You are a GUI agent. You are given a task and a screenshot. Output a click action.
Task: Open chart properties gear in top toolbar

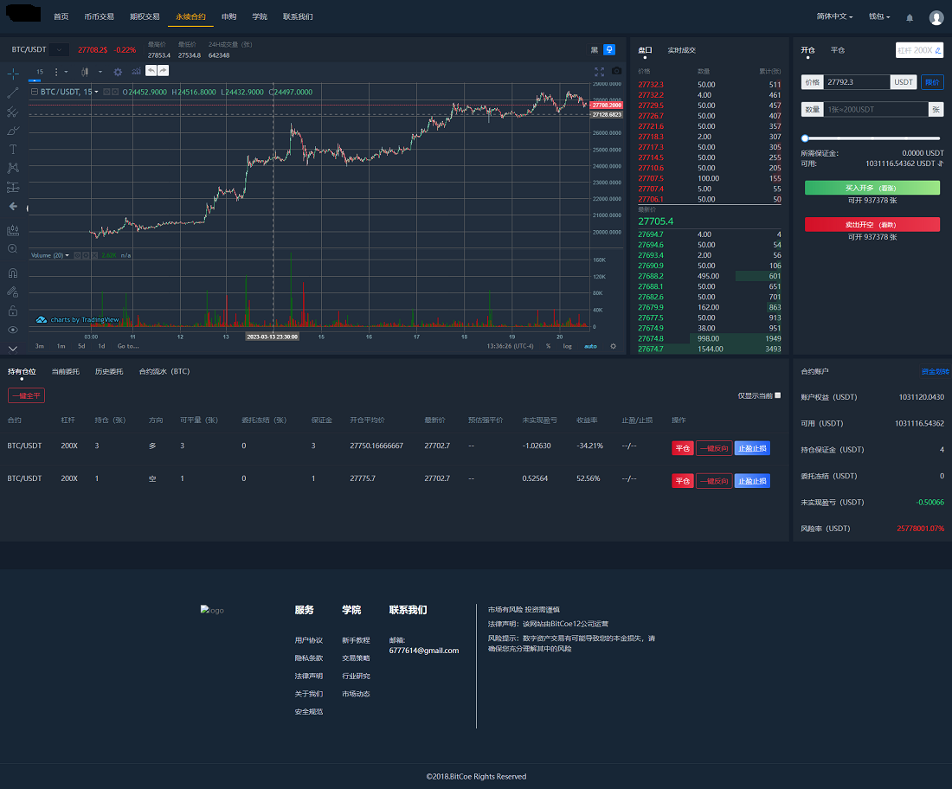point(118,72)
